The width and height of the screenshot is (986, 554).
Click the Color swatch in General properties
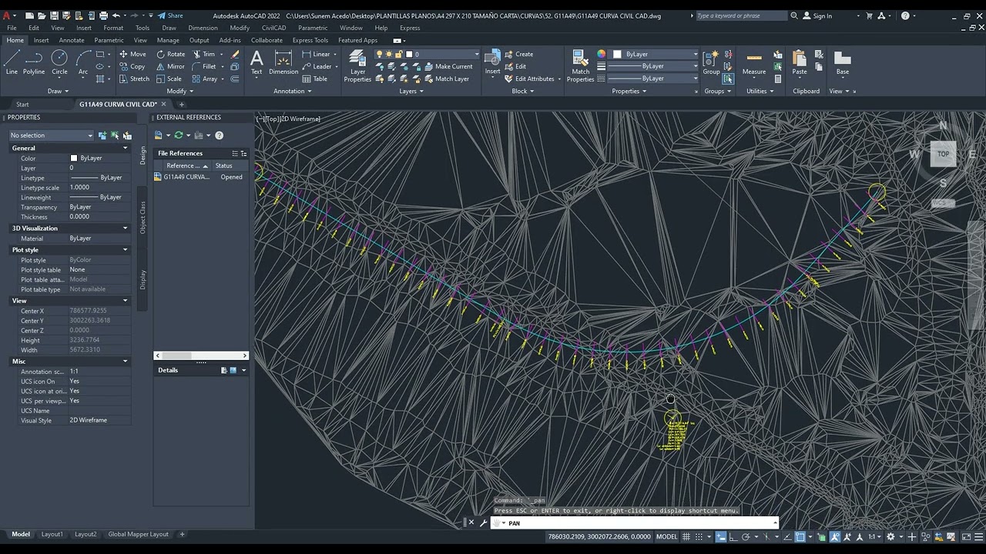click(74, 159)
